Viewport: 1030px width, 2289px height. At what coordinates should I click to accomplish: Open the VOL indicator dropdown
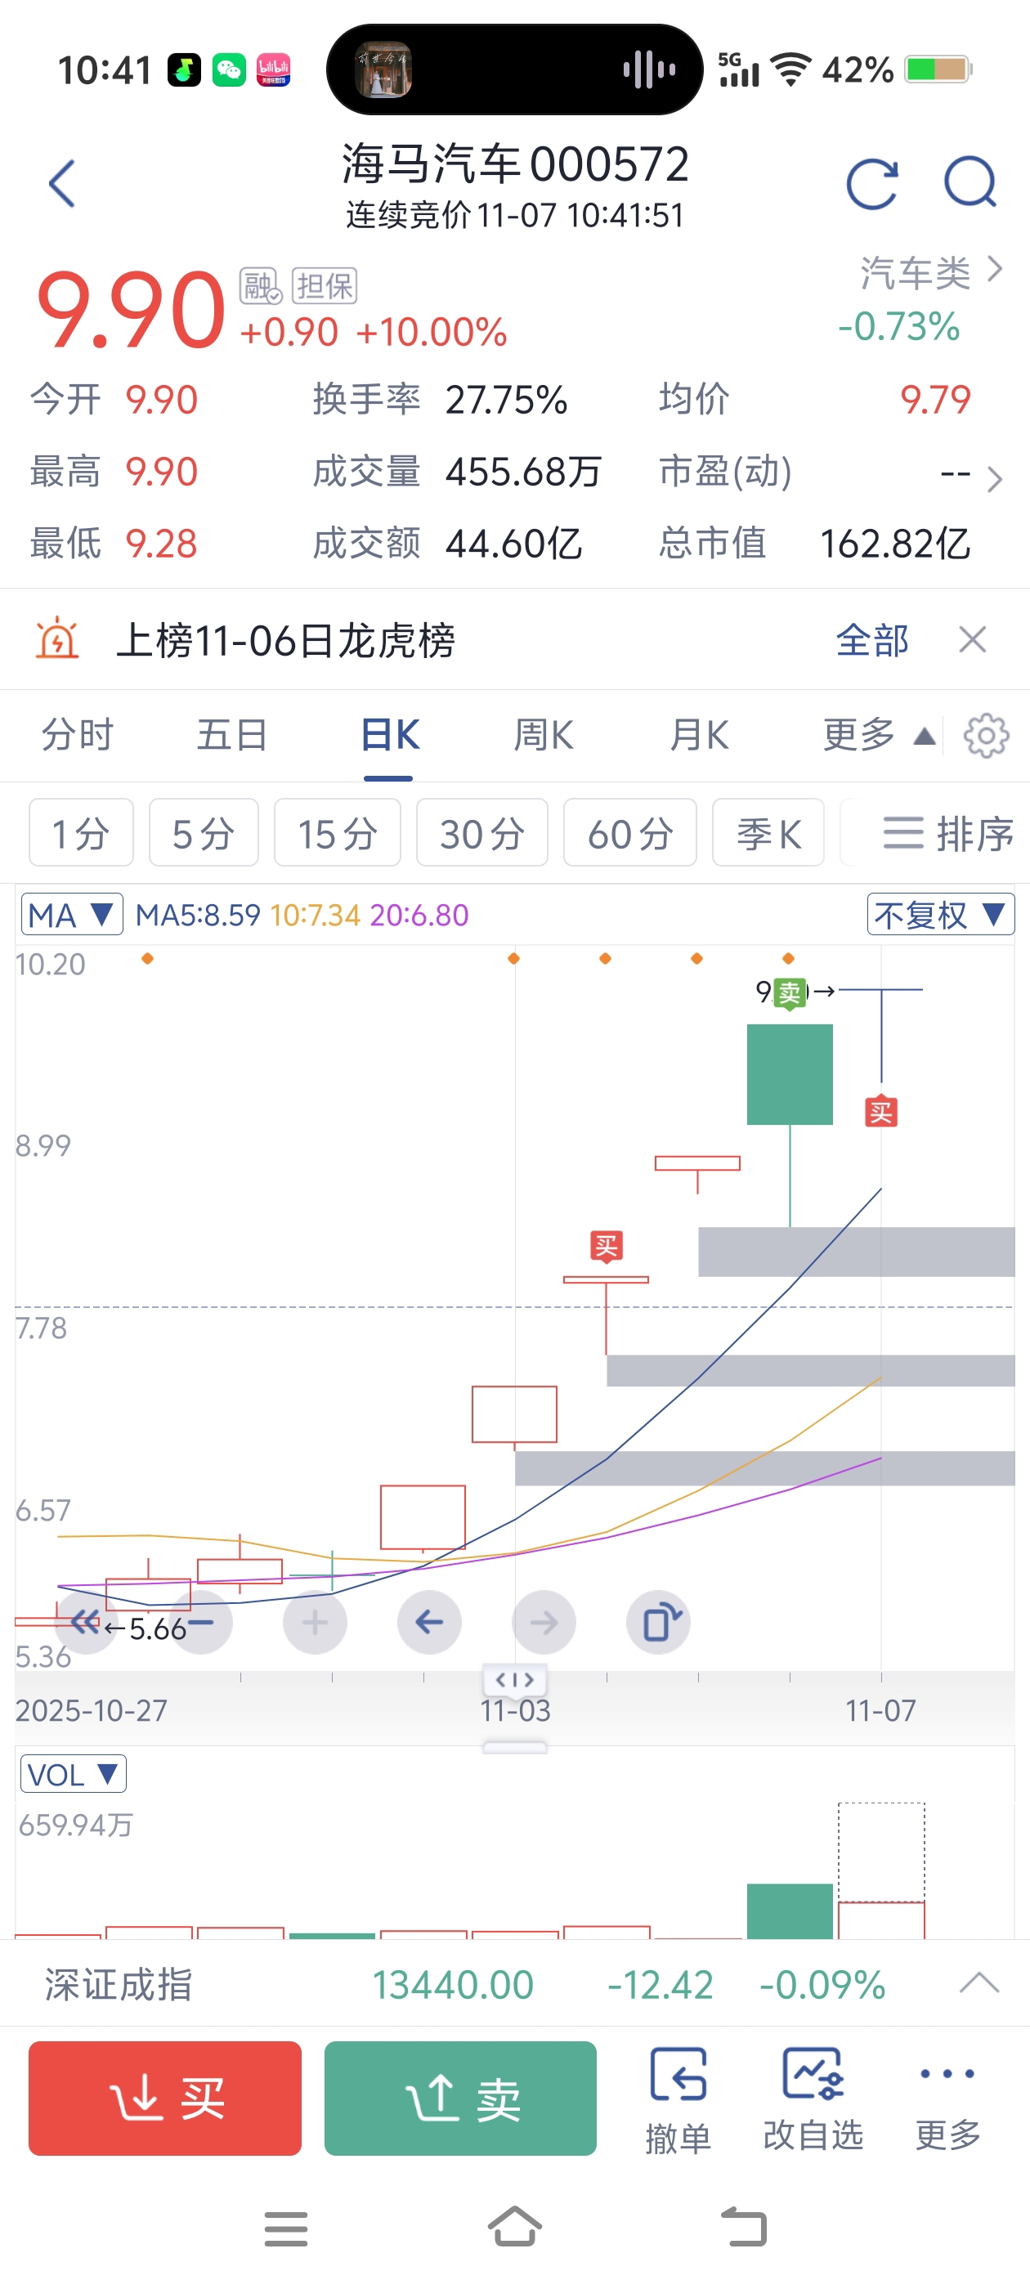coord(73,1775)
